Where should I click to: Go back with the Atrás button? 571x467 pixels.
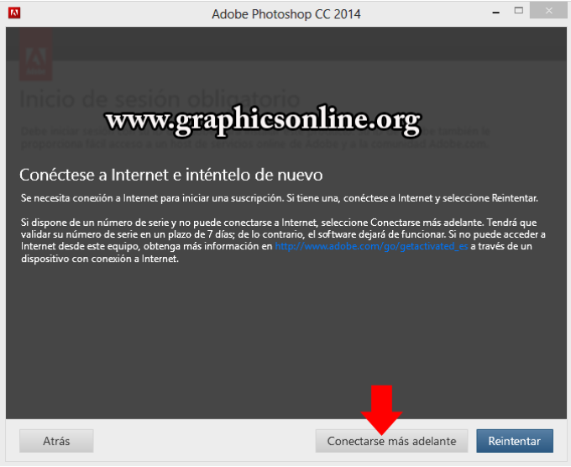tap(56, 441)
